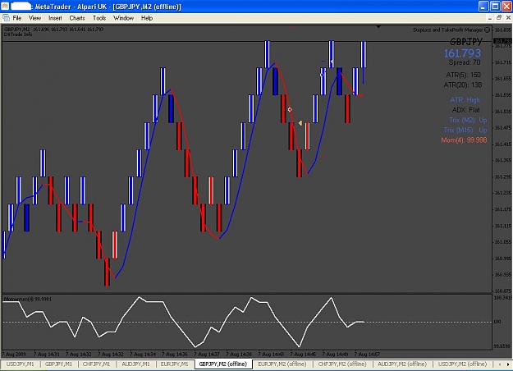Open the Charts menu

pyautogui.click(x=77, y=18)
